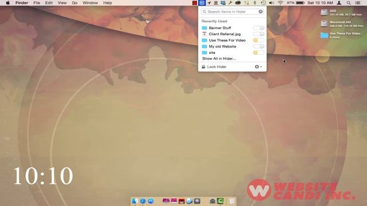Open the user account menu icon
Screen dimensions: 367x206
coord(339,3)
